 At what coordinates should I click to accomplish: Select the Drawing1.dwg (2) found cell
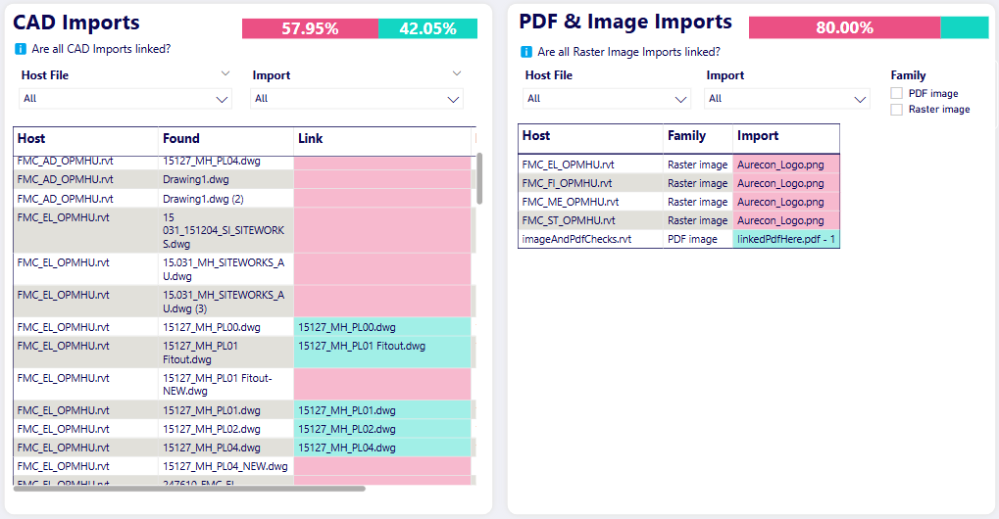point(225,199)
